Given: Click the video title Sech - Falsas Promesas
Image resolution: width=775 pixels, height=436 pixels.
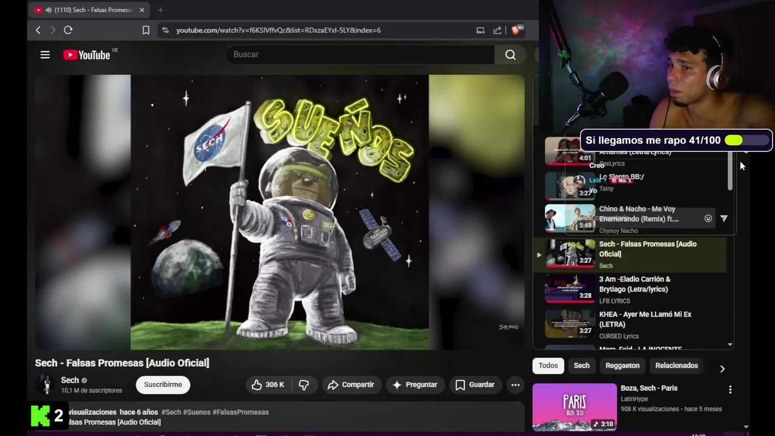Looking at the screenshot, I should tap(122, 363).
